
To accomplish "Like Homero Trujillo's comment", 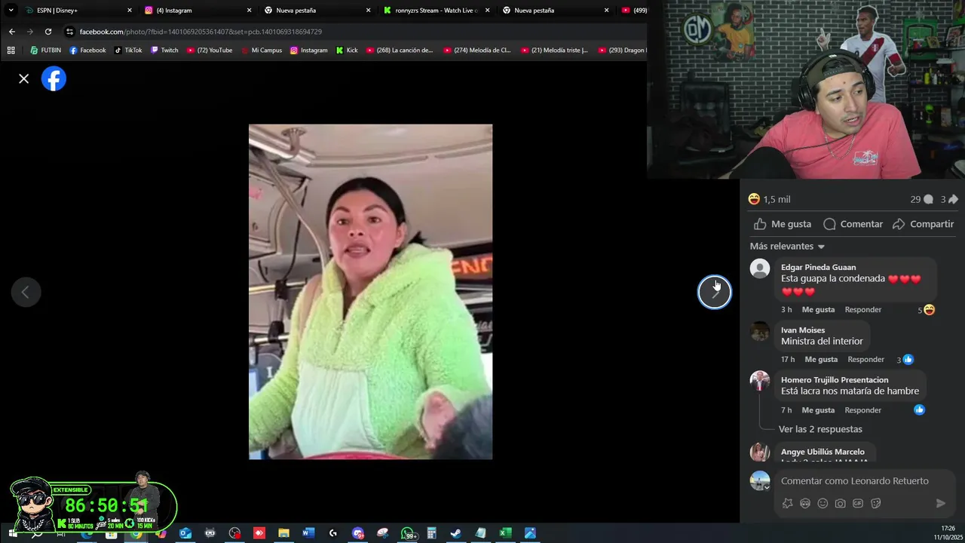I will point(818,410).
